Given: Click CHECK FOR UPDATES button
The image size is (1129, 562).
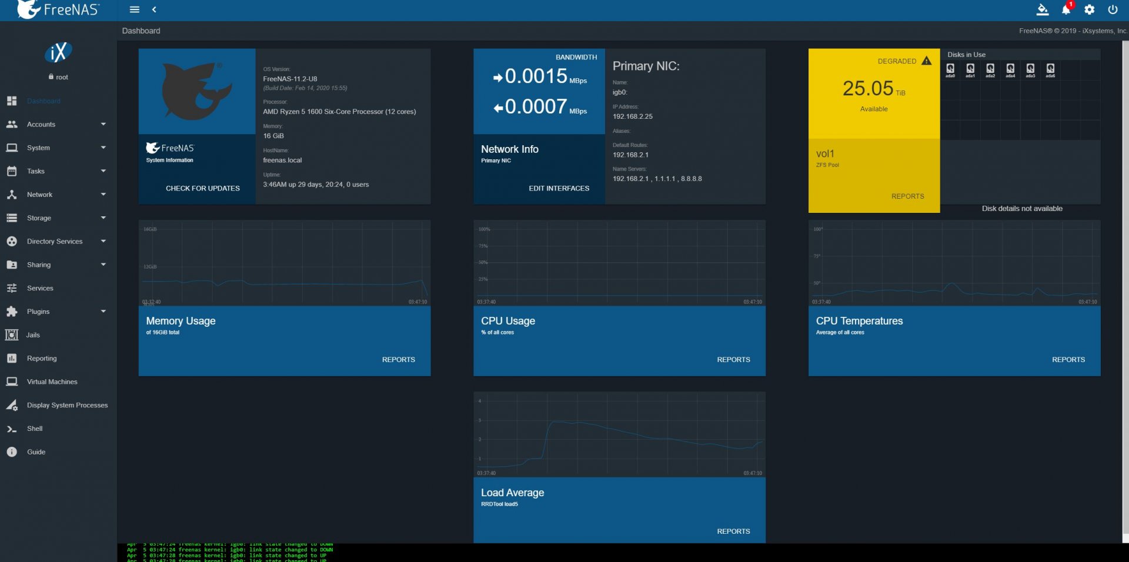Looking at the screenshot, I should [x=203, y=188].
